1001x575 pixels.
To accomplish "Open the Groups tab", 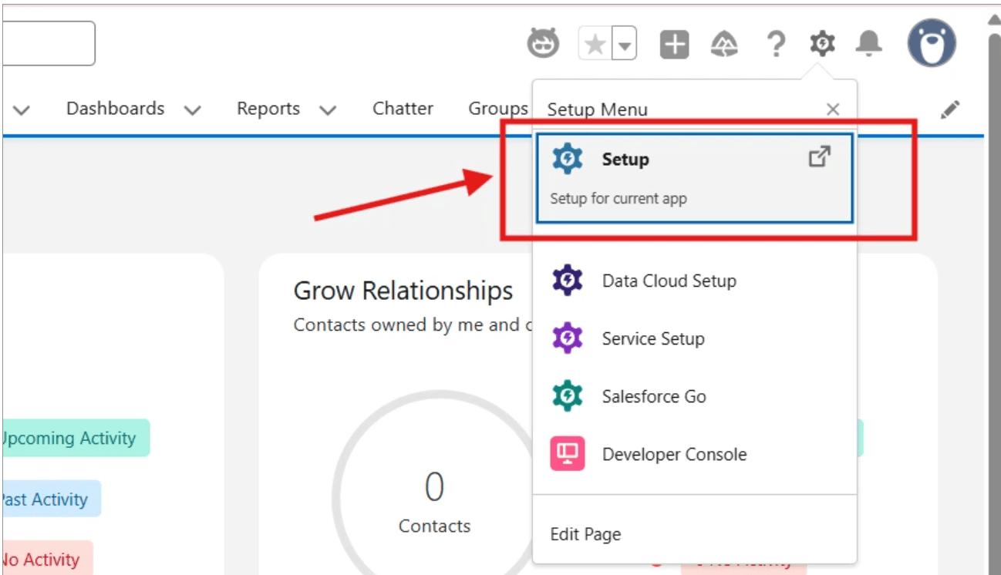I will tap(497, 109).
